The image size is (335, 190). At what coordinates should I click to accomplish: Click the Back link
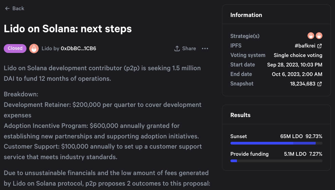[x=18, y=8]
